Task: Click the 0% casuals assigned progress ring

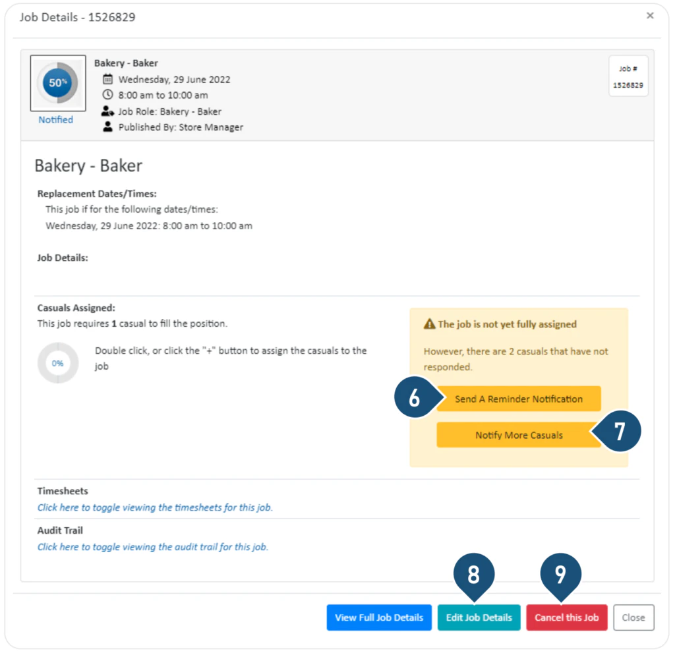Action: click(58, 363)
